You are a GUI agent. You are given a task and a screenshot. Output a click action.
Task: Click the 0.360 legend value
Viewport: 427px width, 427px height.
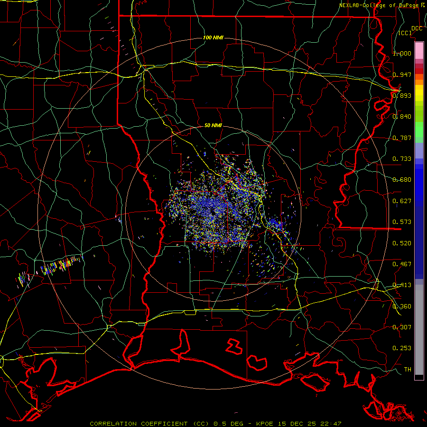click(x=402, y=306)
